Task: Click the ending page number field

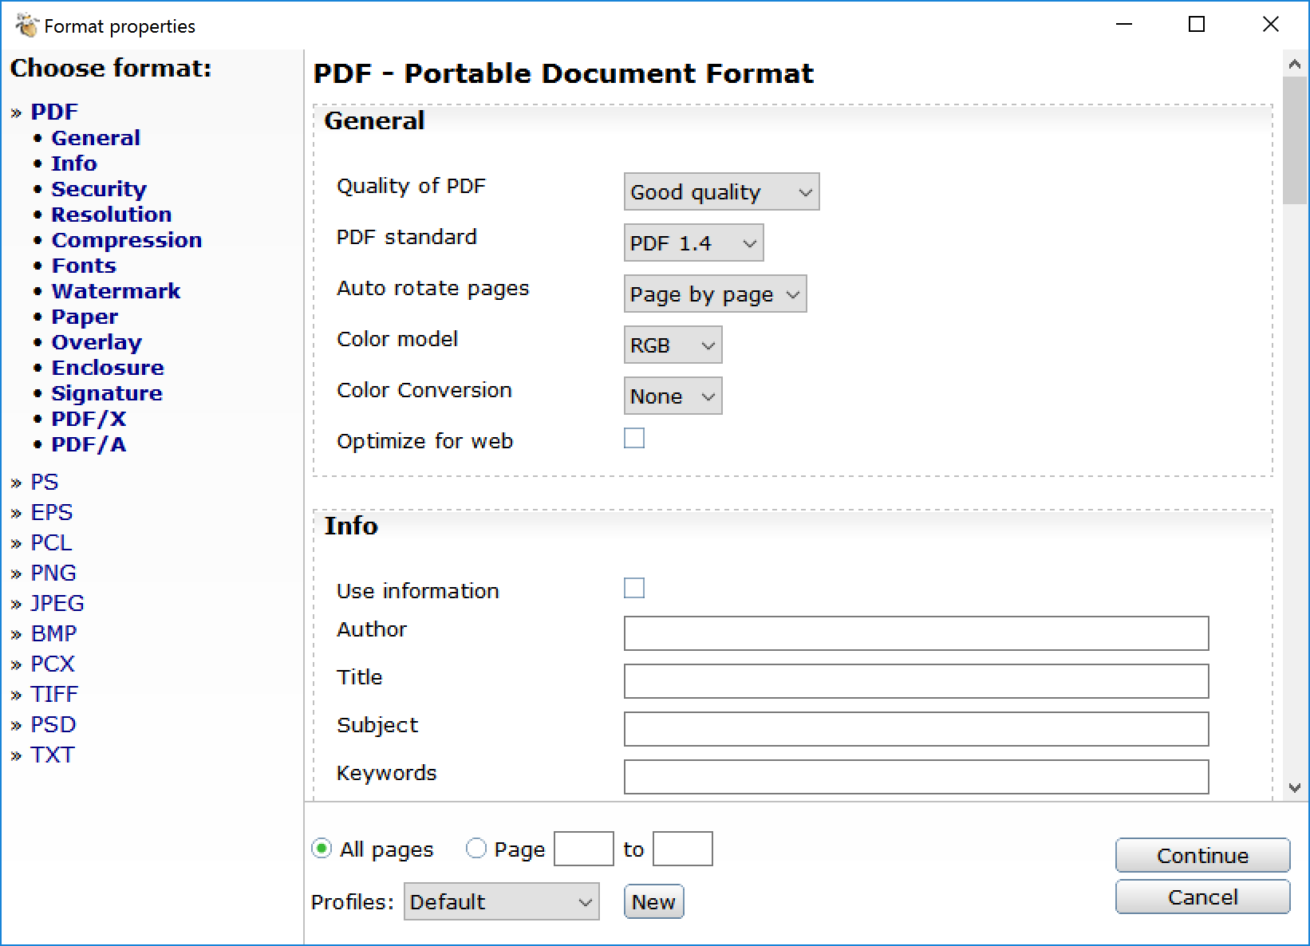Action: [682, 849]
